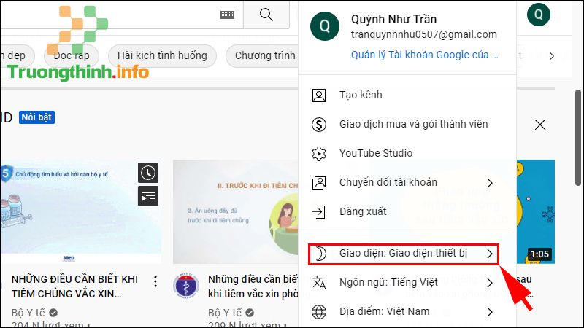Click the globe location icon

click(319, 312)
